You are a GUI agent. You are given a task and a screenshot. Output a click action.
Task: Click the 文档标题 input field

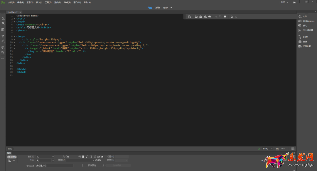[54, 166]
